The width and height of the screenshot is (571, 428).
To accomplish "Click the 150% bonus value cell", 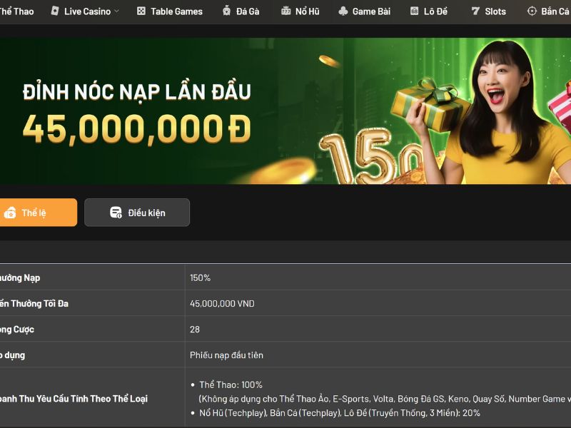I will 378,277.
